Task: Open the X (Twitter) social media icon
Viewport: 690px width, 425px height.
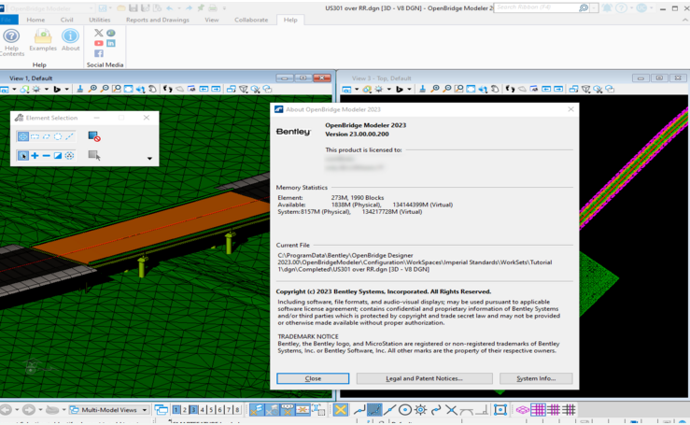Action: click(99, 33)
